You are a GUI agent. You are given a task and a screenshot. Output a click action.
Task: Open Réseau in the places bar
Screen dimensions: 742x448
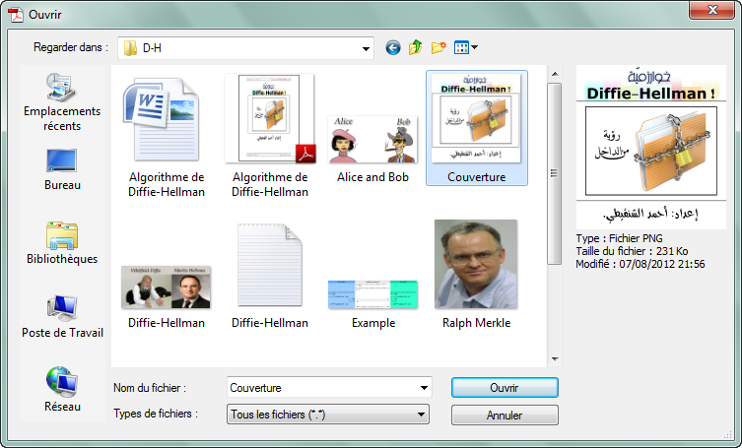pos(62,390)
